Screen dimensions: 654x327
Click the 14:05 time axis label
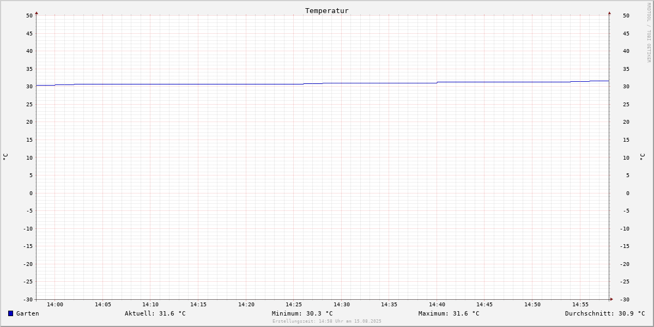point(103,305)
